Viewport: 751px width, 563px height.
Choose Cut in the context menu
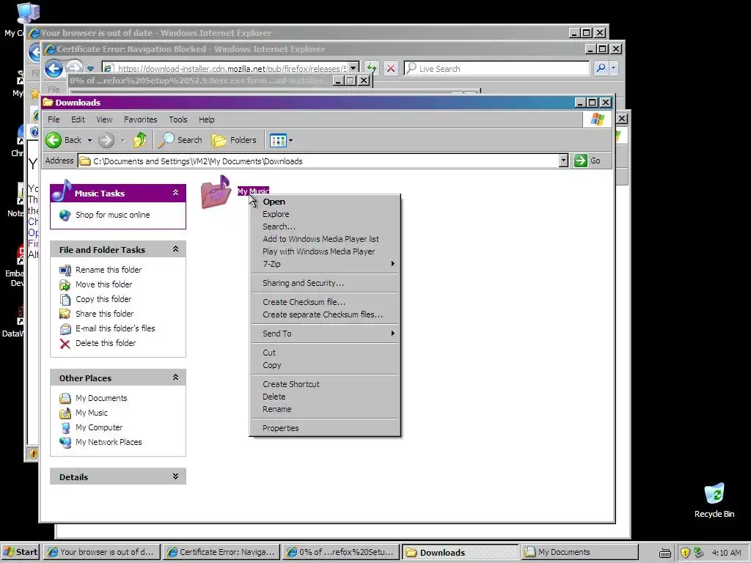coord(325,353)
